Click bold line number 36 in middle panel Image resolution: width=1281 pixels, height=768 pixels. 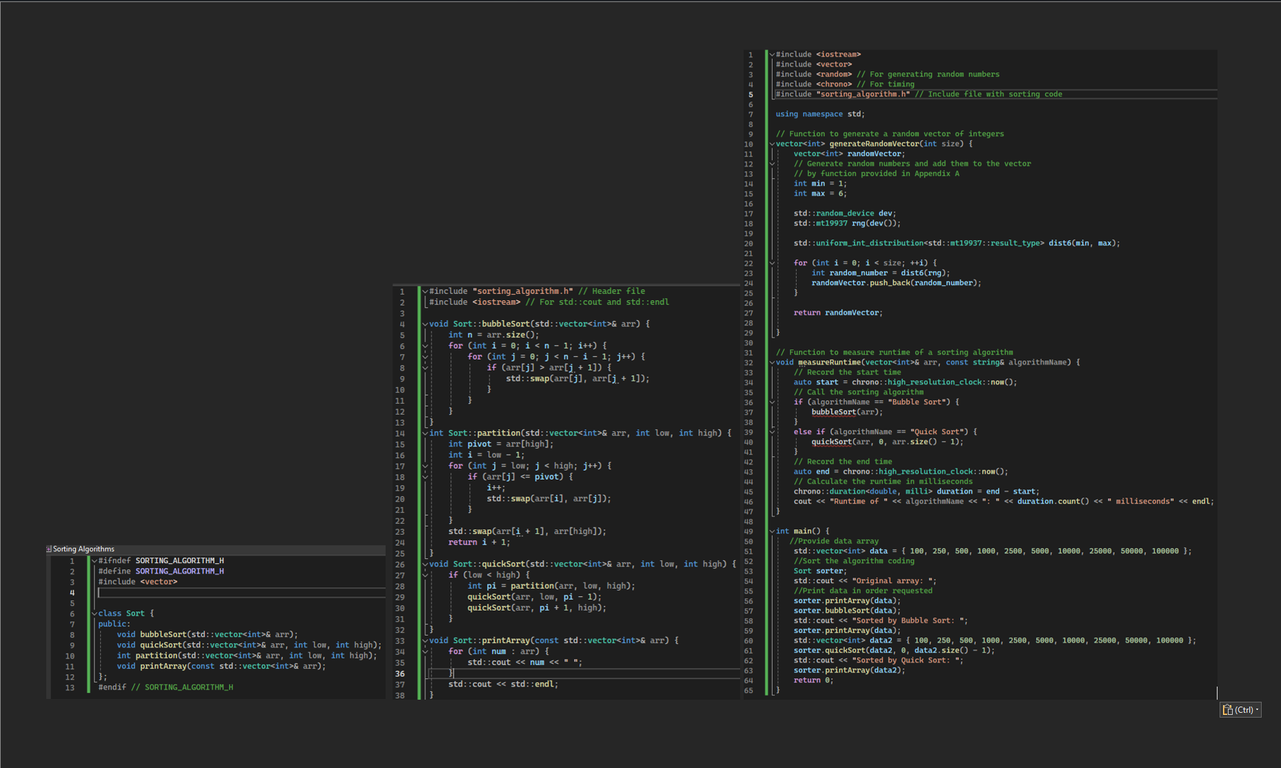click(x=400, y=673)
